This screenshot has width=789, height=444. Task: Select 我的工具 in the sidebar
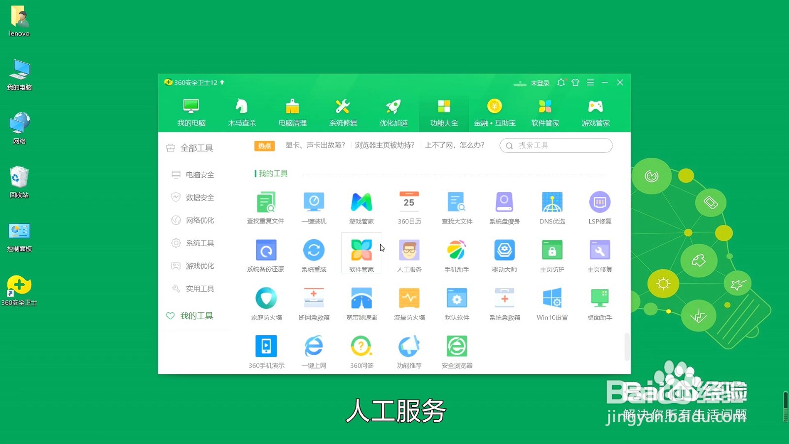click(190, 316)
